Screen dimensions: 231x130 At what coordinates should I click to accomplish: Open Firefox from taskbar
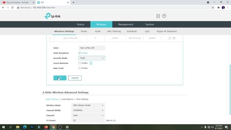tap(46, 127)
